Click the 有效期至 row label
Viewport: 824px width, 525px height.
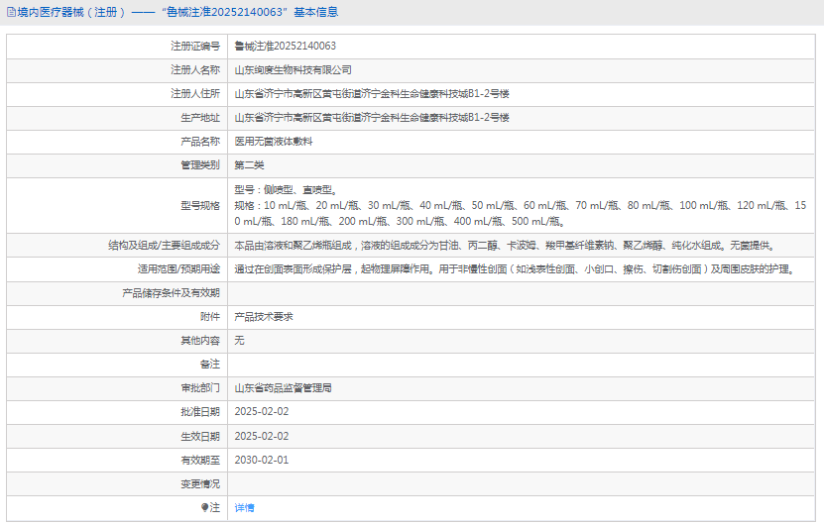click(200, 460)
